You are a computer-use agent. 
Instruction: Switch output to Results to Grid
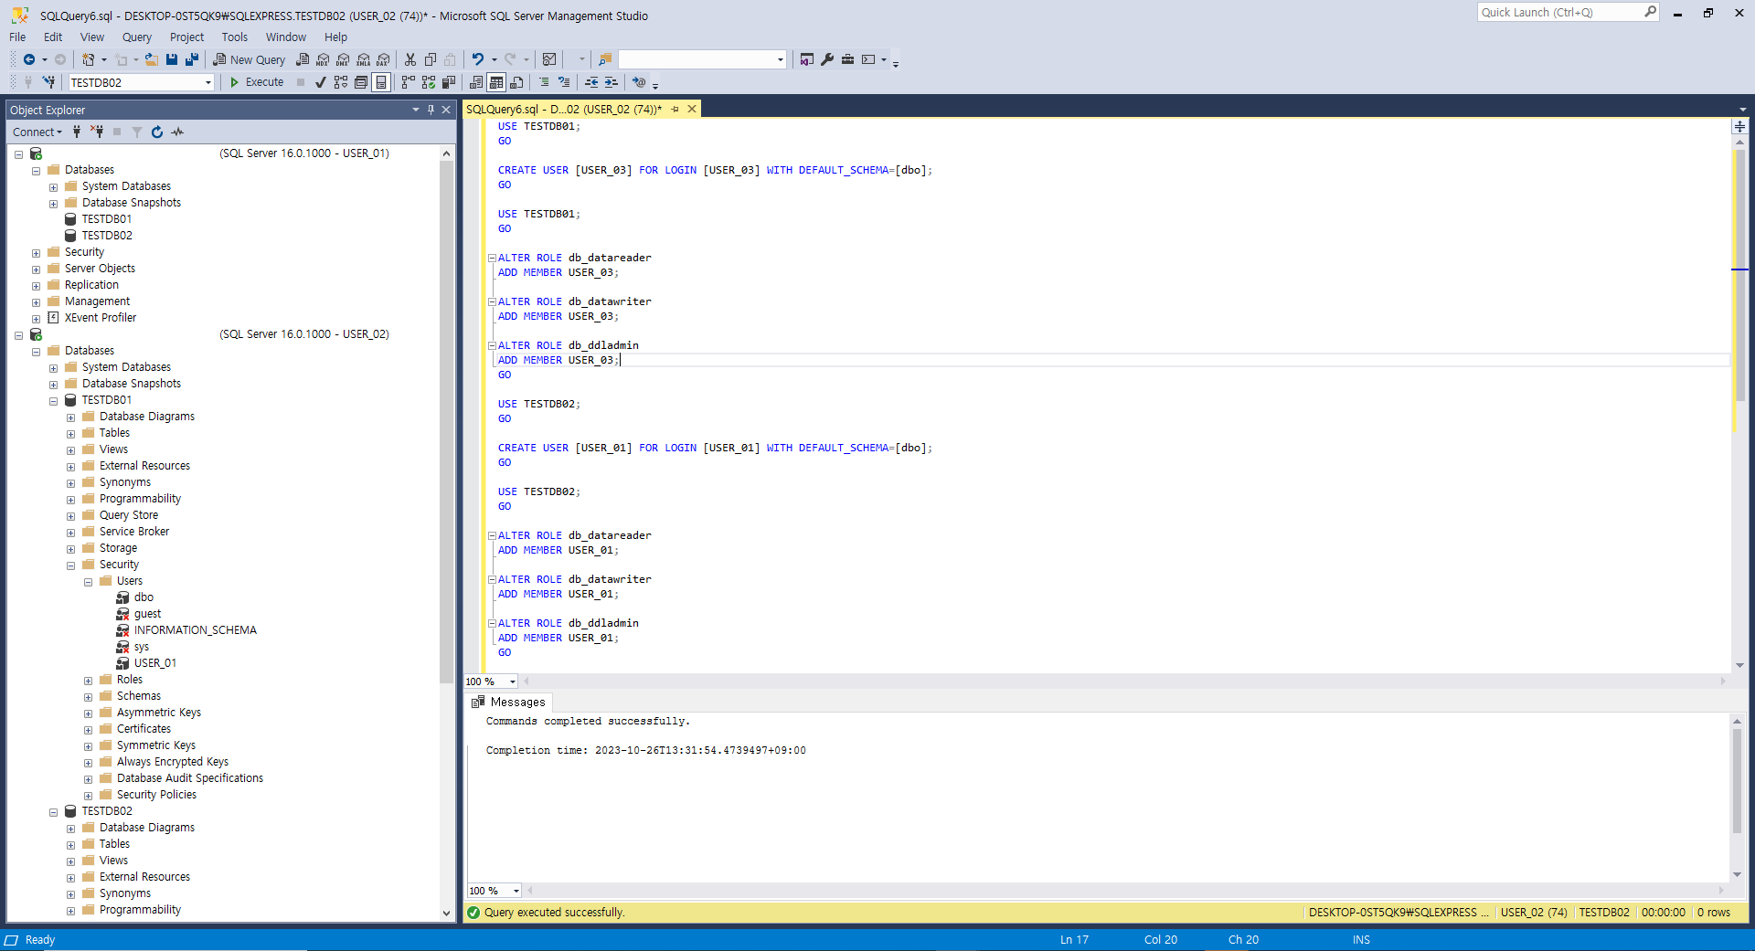point(496,82)
